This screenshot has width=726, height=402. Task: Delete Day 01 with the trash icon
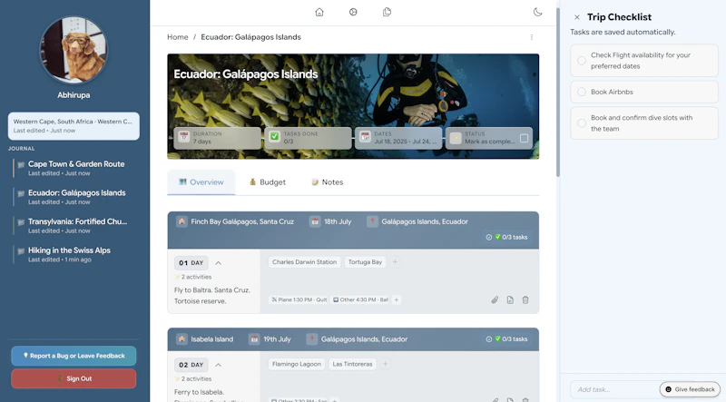point(525,299)
